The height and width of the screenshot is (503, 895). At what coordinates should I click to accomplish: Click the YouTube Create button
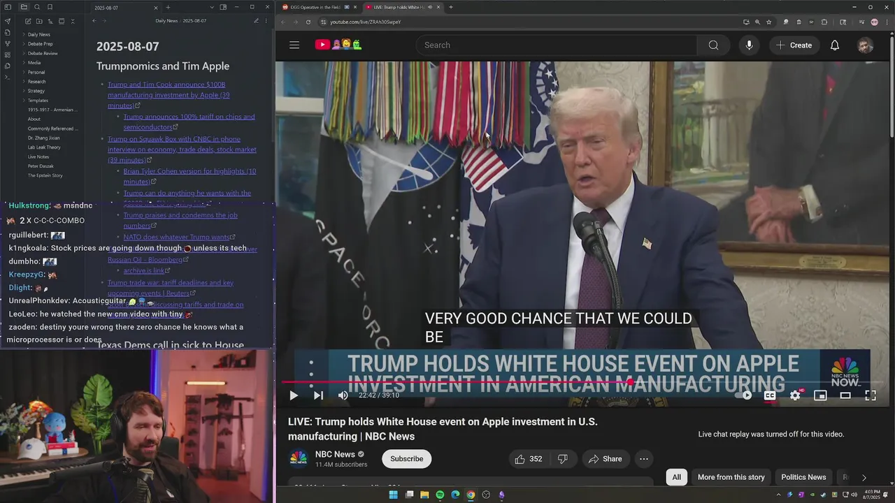click(794, 45)
